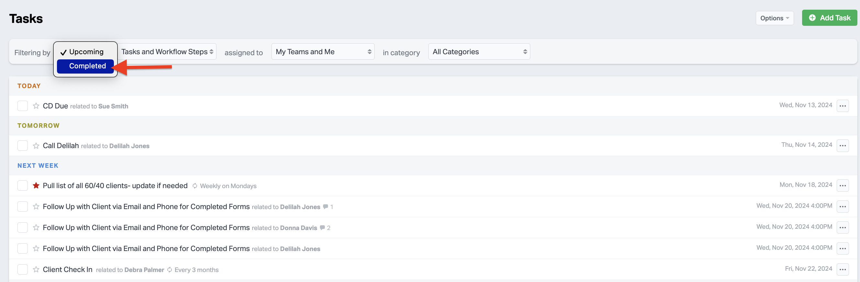Screen dimensions: 860x282
Task: Check off the CD Due task
Action: point(22,106)
